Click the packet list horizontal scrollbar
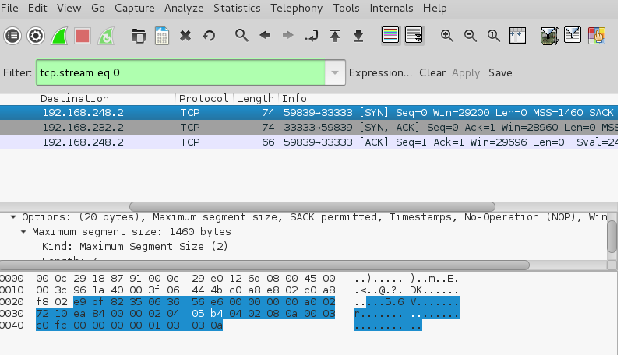This screenshot has width=624, height=355. pyautogui.click(x=312, y=206)
